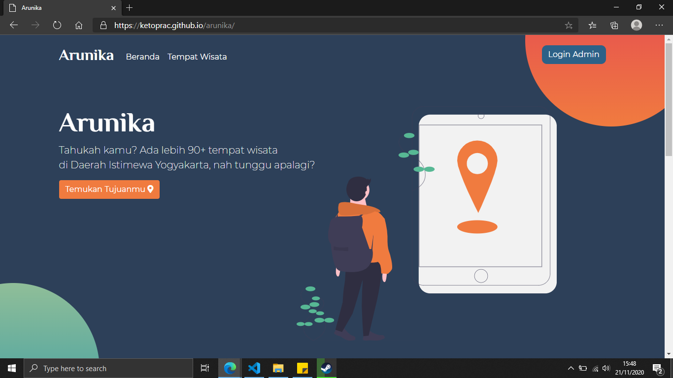Select the Beranda navigation link
This screenshot has width=673, height=378.
(x=142, y=57)
